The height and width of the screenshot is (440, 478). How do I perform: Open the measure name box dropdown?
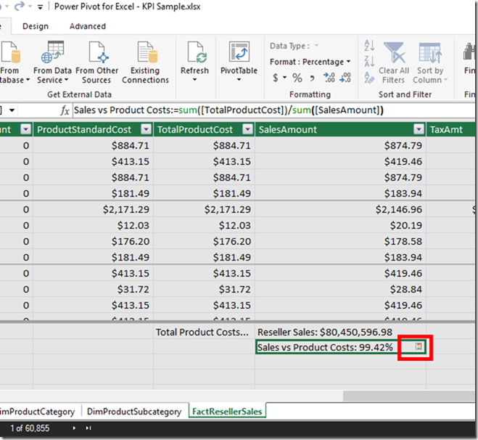pos(12,110)
